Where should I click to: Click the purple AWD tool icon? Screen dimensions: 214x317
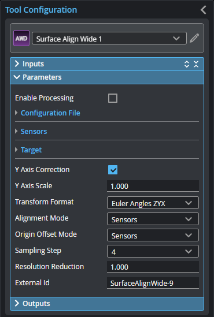tap(21, 38)
